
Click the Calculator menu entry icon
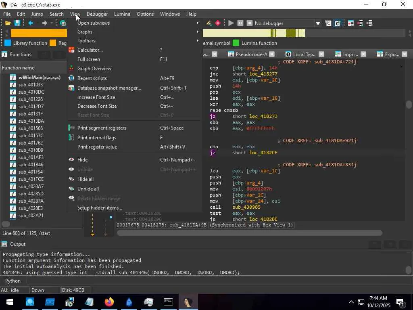tap(71, 50)
